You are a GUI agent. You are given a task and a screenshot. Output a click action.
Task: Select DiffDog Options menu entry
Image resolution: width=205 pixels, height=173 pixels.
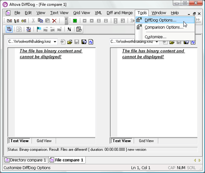165,20
